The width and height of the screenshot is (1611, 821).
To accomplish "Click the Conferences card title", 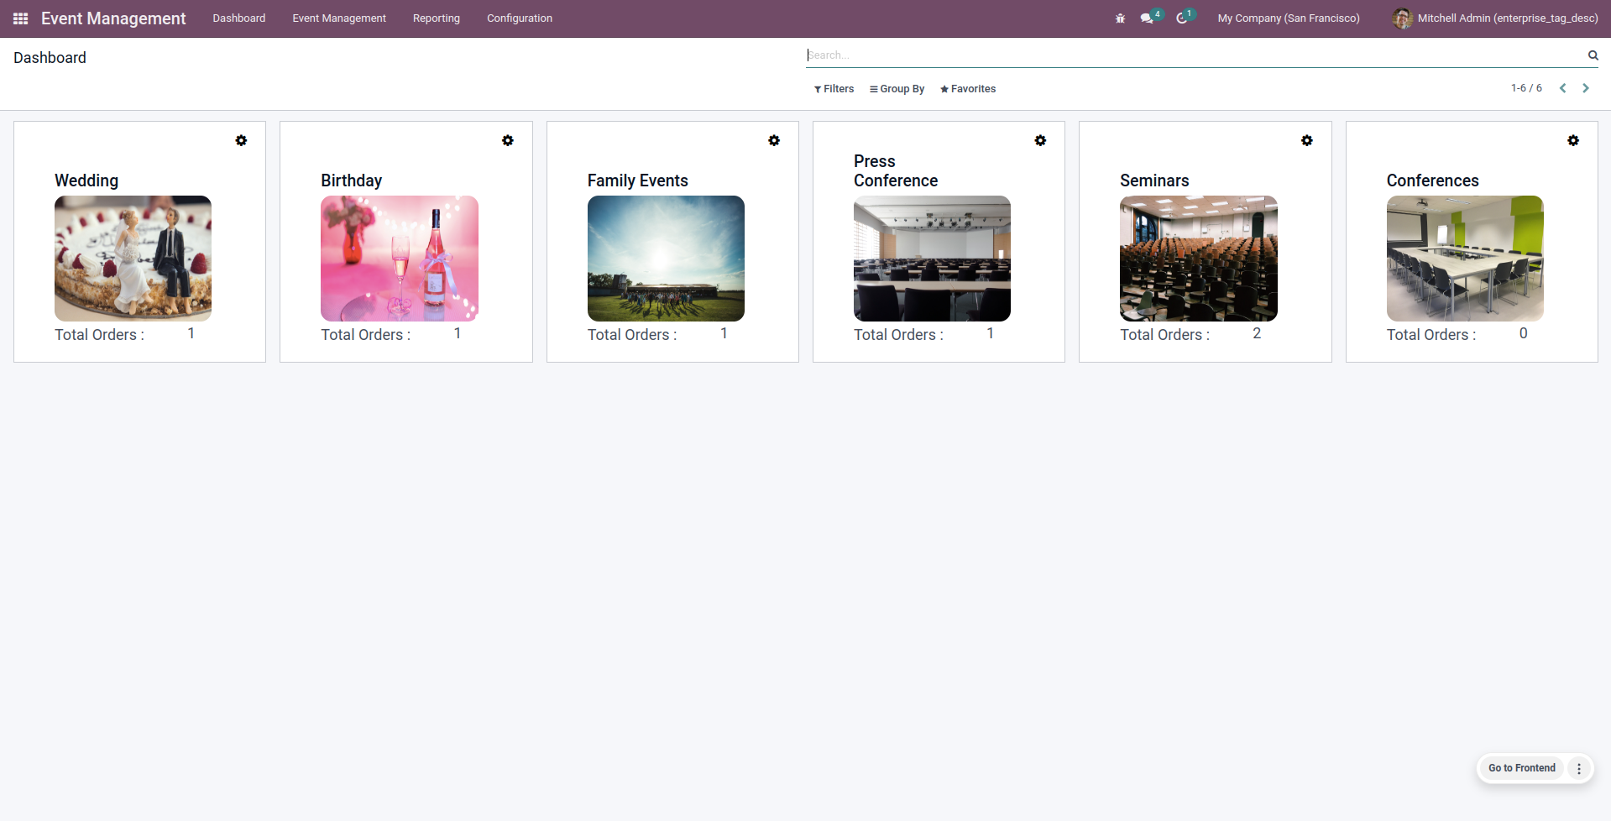I will 1432,180.
